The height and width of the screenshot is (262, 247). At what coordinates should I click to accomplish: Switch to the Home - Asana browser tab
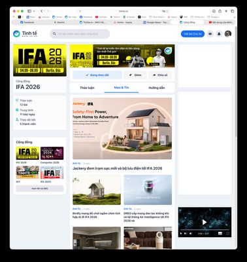[123, 22]
